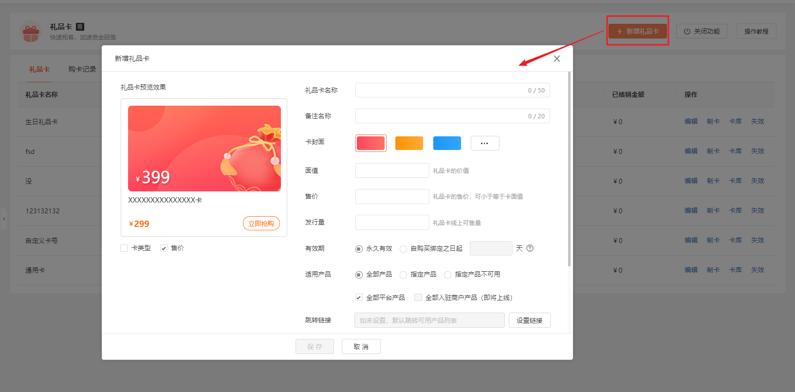Tick the 卡类型 checkbox under the preview

[124, 248]
